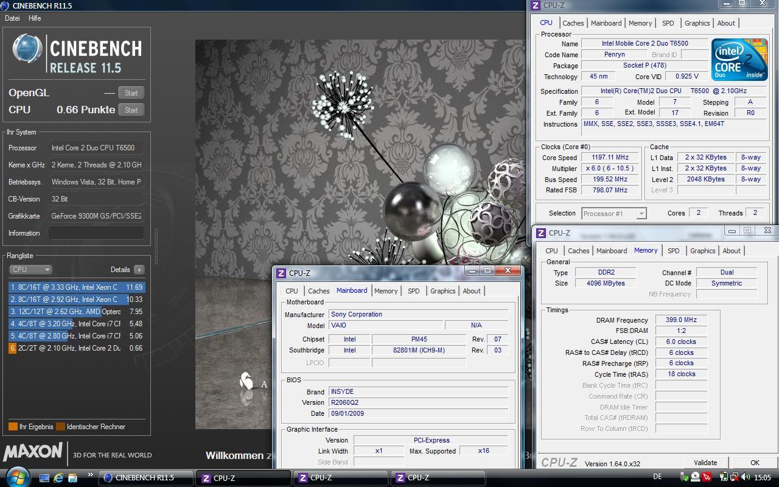Click the title icon of the Mainboard CPU-Z window
Image resolution: width=779 pixels, height=487 pixels.
[x=281, y=273]
